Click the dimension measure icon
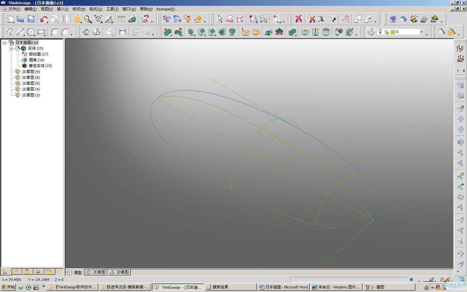 pyautogui.click(x=122, y=32)
